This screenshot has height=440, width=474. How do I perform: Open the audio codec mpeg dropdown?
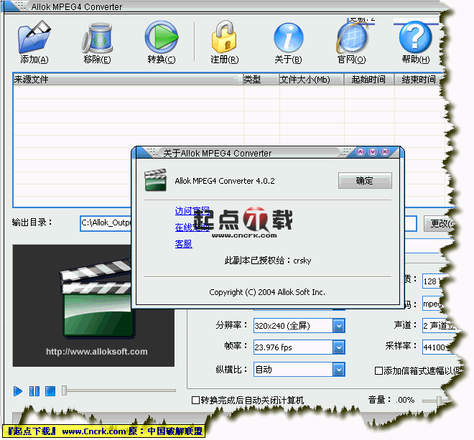pyautogui.click(x=433, y=304)
